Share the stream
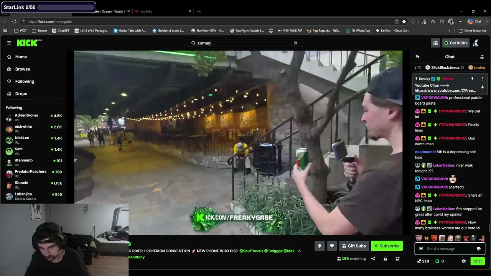This screenshot has height=276, width=491. 373,259
